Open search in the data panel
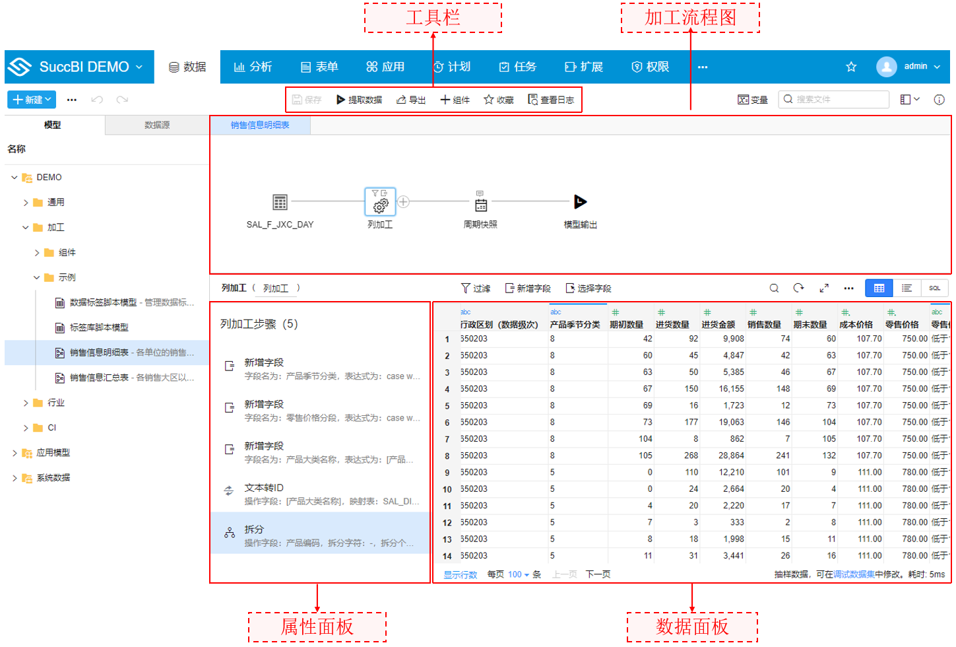956x647 pixels. [x=774, y=289]
